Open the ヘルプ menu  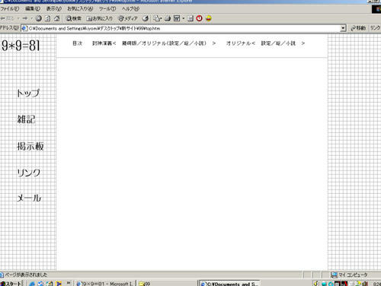pos(130,8)
